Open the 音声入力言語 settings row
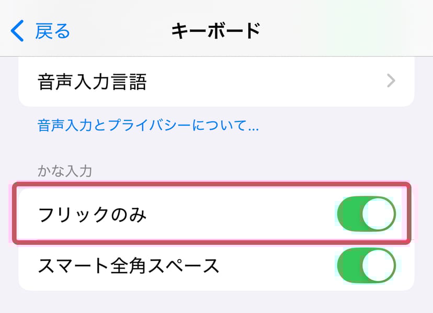 tap(93, 82)
